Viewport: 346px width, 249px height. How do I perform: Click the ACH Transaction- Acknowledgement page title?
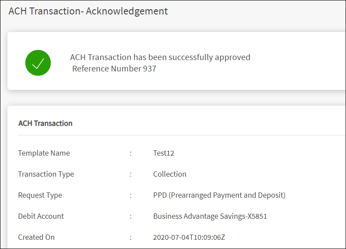pyautogui.click(x=88, y=11)
